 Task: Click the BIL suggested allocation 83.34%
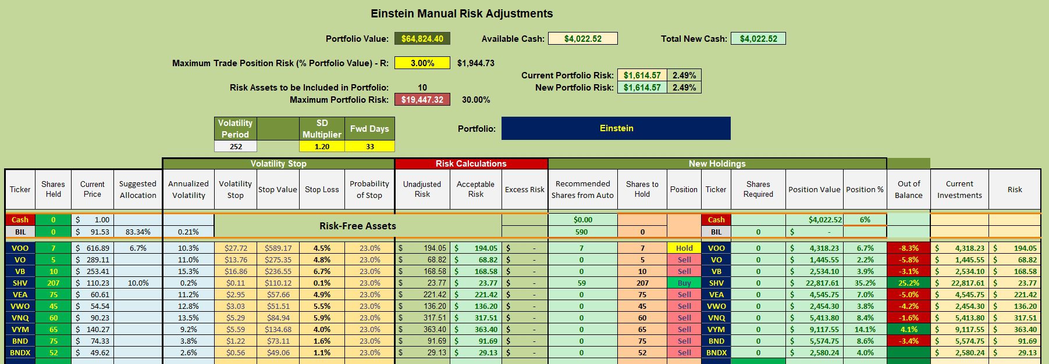pos(138,232)
